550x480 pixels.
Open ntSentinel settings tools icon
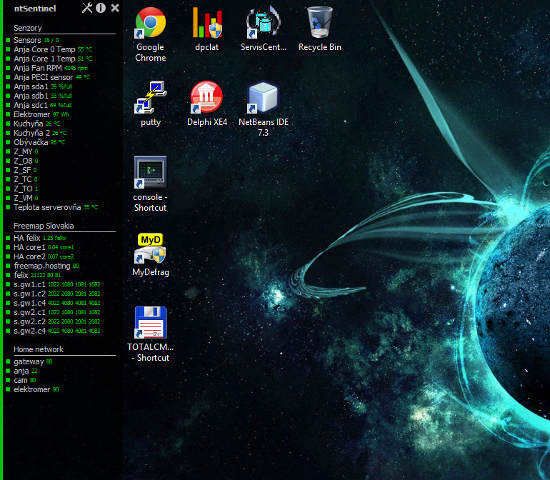tap(86, 8)
